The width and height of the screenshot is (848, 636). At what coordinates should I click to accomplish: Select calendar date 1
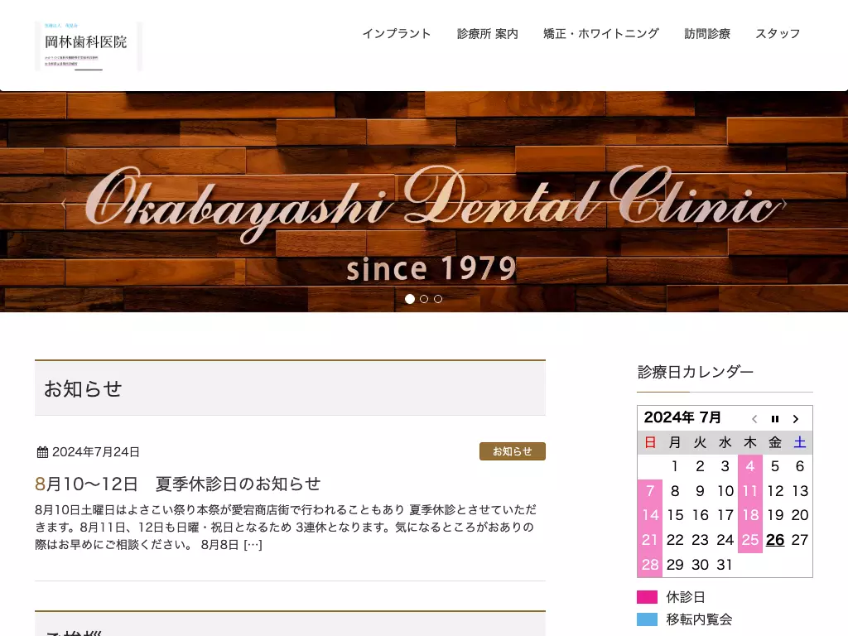[x=675, y=466]
